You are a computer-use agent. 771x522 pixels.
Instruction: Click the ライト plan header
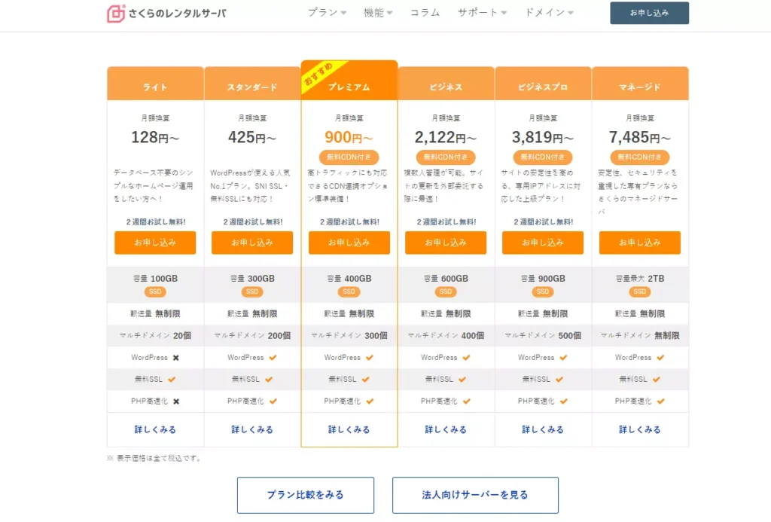pyautogui.click(x=155, y=84)
